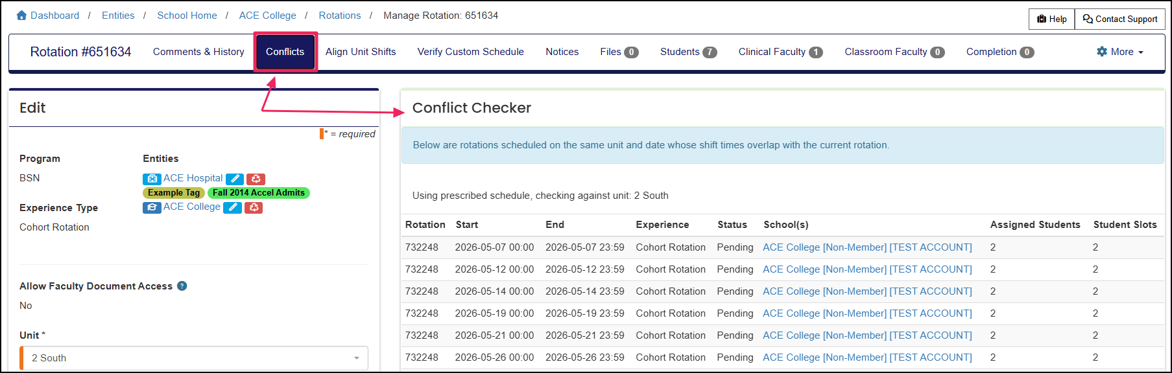Image resolution: width=1172 pixels, height=373 pixels.
Task: Click the Conflict Checker heading
Action: [472, 108]
